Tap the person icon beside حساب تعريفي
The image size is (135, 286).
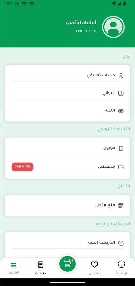click(x=121, y=76)
